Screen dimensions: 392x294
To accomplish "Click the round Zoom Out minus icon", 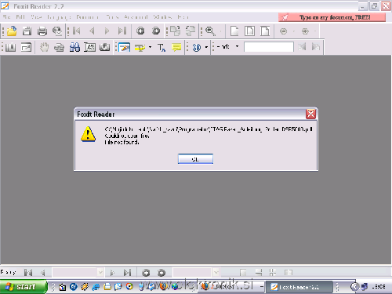I will point(283,31).
